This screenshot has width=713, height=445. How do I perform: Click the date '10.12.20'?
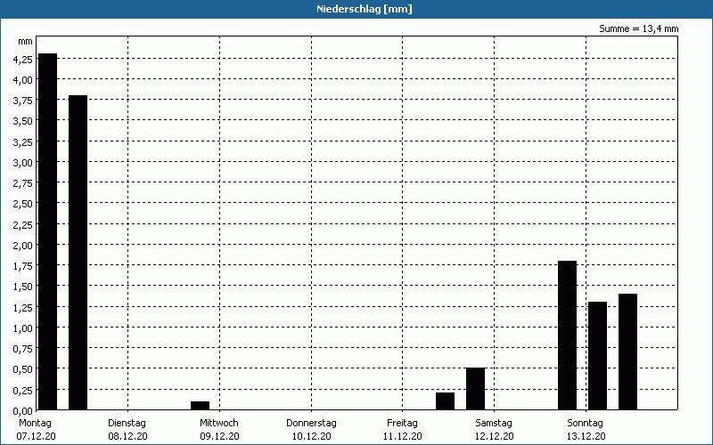(311, 436)
